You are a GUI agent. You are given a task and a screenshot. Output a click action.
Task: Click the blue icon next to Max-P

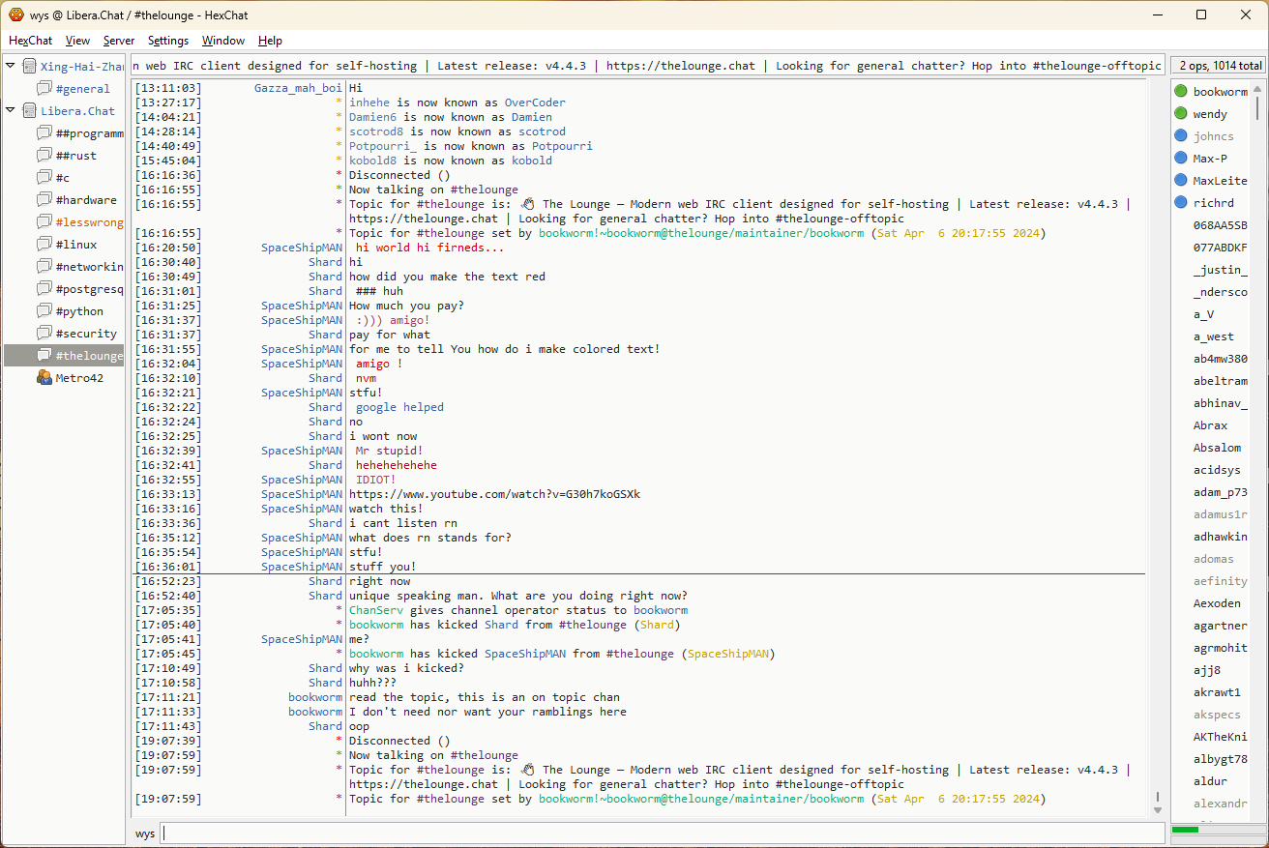pos(1180,158)
